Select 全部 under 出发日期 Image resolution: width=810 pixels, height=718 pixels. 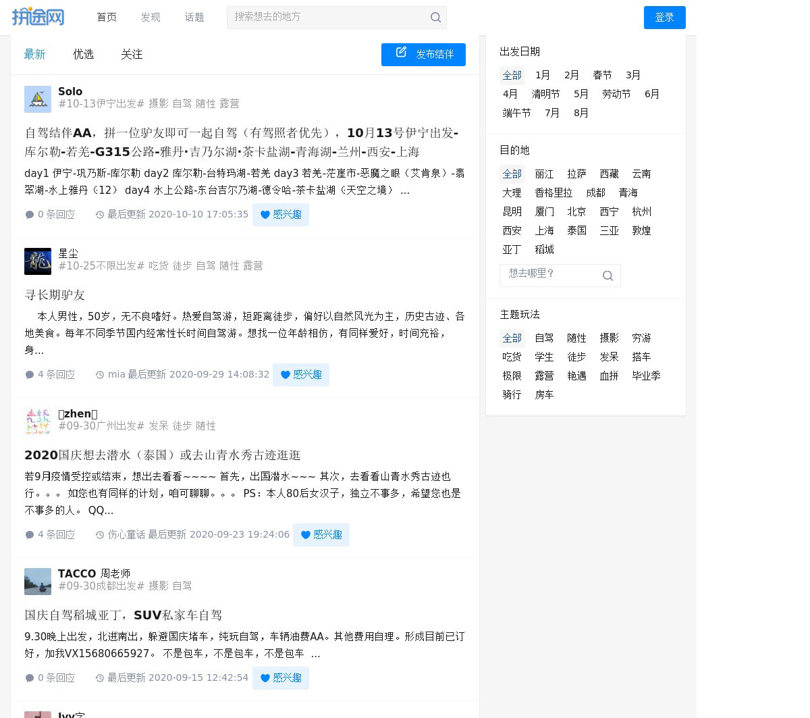pos(512,76)
